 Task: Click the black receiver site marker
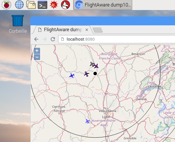tap(95, 73)
